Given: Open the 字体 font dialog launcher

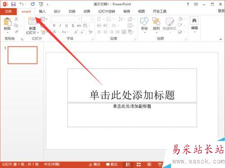Looking at the screenshot, I should click(x=93, y=39).
